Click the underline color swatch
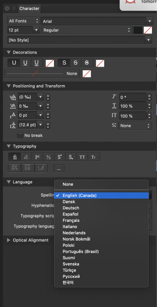157x307 pixels. pos(50,63)
